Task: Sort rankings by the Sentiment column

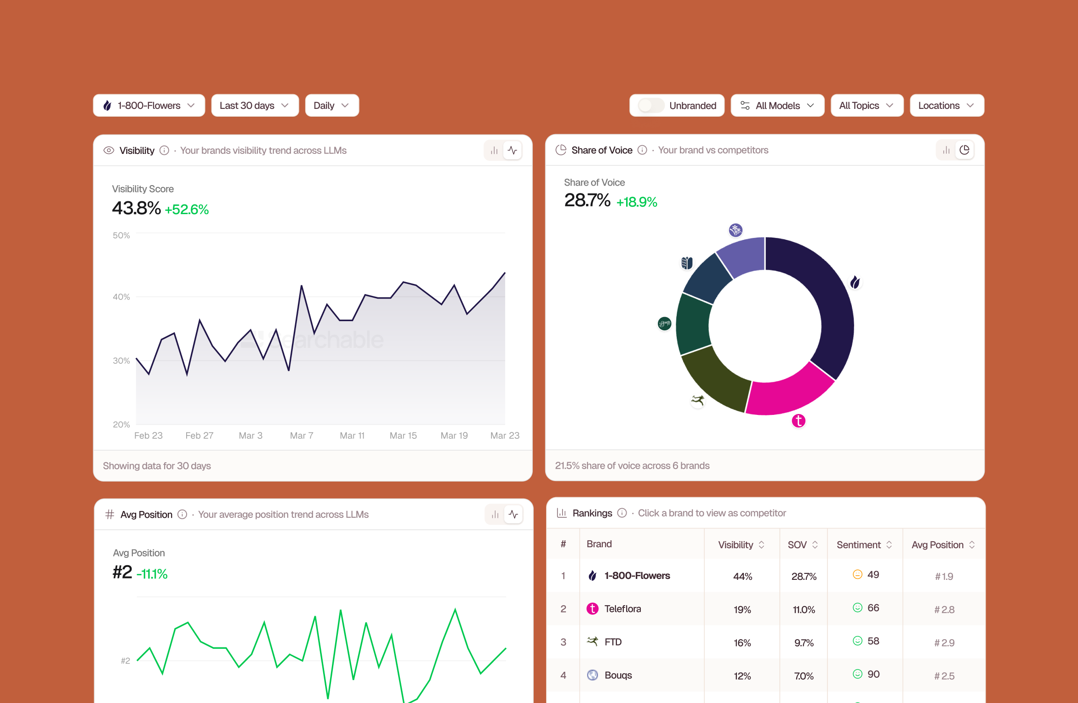Action: 864,545
